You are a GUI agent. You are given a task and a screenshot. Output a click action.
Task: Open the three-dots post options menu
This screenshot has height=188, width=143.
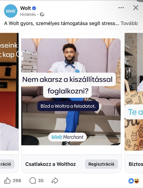point(121,8)
